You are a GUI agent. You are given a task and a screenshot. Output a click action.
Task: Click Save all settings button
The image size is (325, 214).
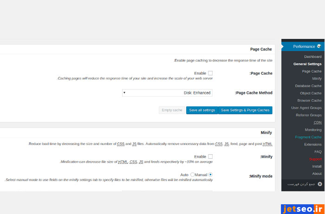(201, 110)
